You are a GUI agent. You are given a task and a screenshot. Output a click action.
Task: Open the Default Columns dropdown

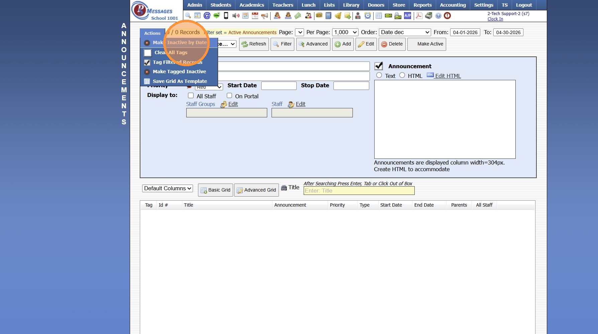tap(168, 188)
